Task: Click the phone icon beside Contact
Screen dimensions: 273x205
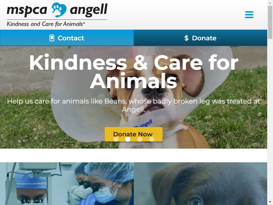Action: tap(52, 38)
